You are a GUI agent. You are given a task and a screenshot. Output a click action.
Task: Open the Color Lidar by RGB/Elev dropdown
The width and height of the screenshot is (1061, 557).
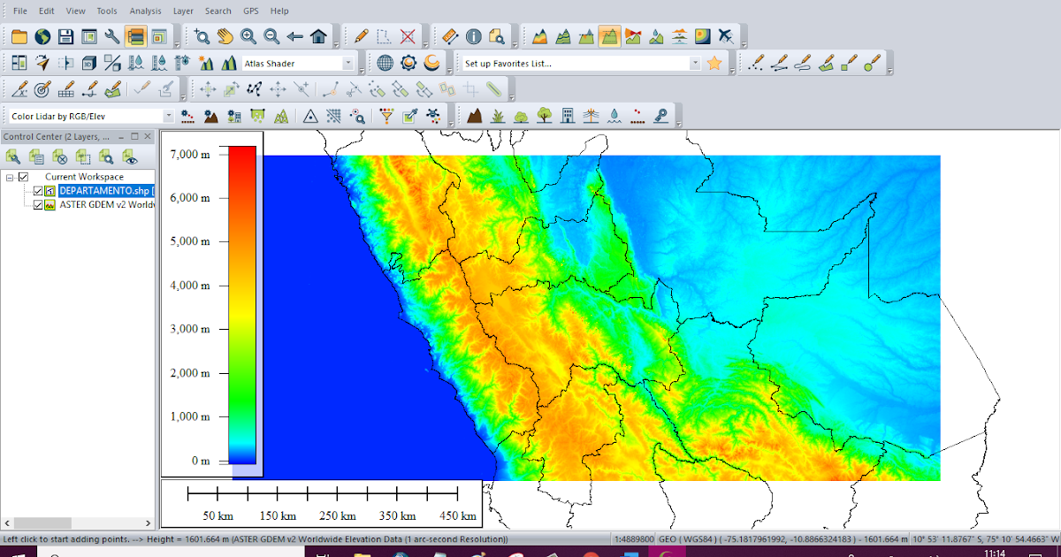(171, 115)
